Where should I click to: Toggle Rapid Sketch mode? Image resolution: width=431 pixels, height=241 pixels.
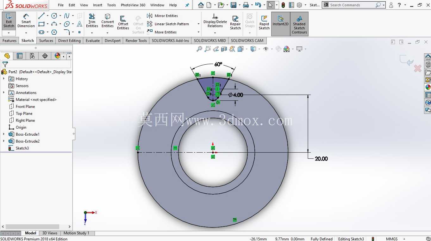pos(264,23)
